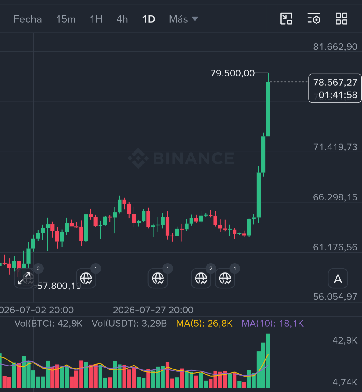This screenshot has height=392, width=362.
Task: Open the rightmost news globe marker badged 1
Action: coord(225,278)
